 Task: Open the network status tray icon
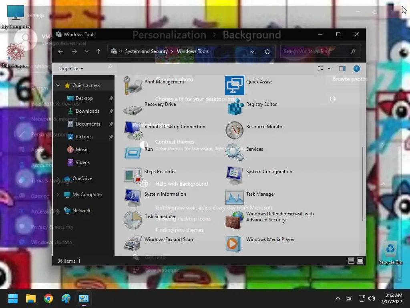362,298
